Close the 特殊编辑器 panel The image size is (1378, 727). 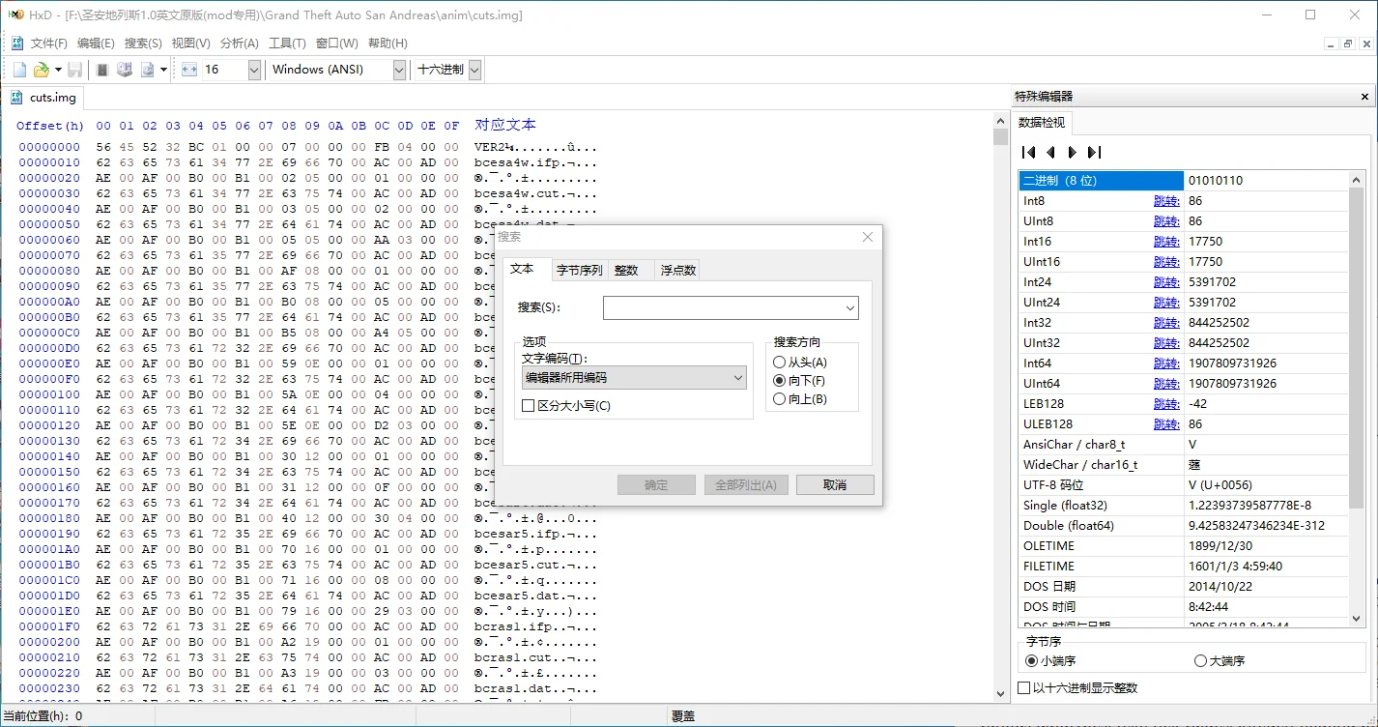(1364, 97)
